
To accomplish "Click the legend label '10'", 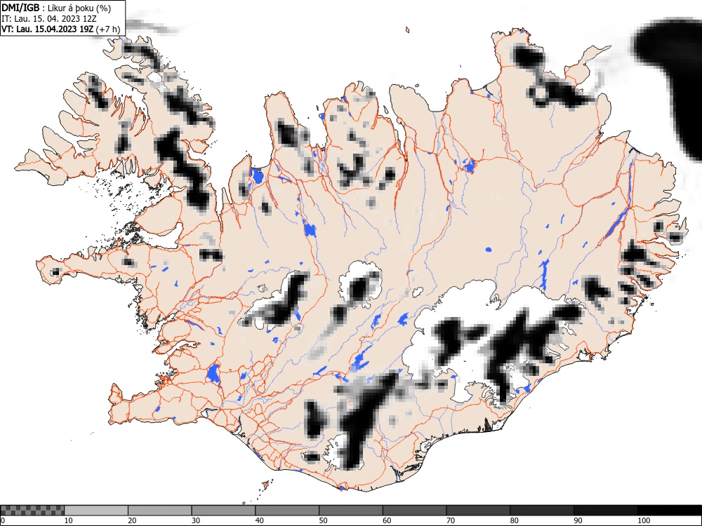I will 69,520.
